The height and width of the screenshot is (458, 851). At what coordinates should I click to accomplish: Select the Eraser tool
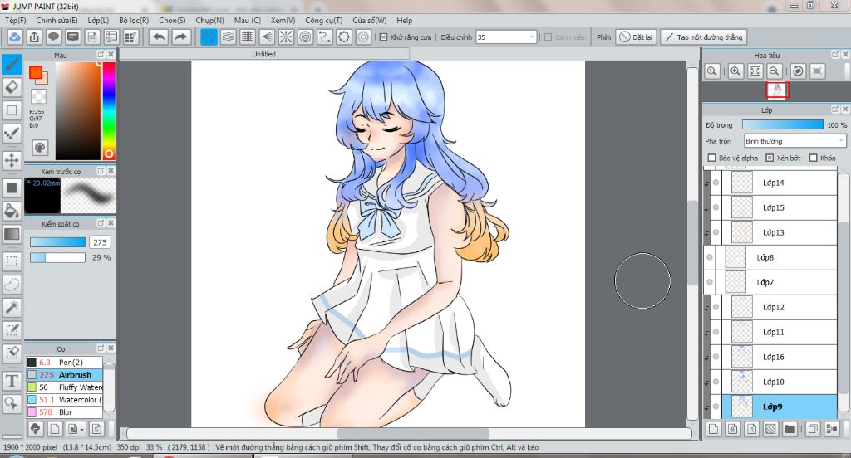point(12,87)
